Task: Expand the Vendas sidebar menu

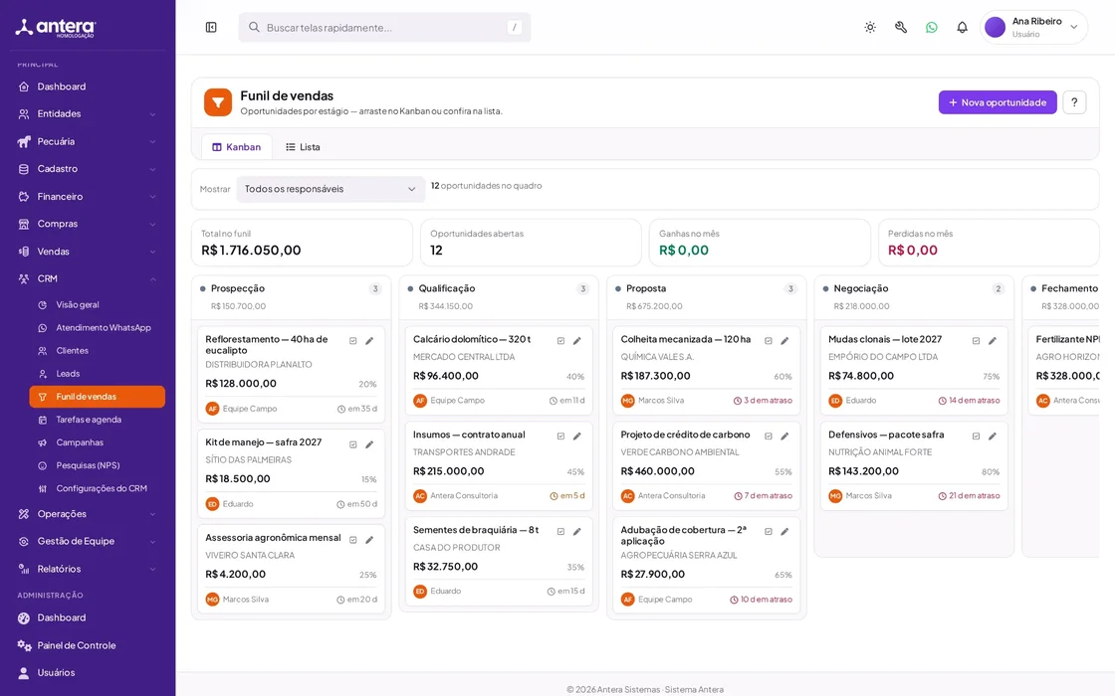Action: point(87,252)
